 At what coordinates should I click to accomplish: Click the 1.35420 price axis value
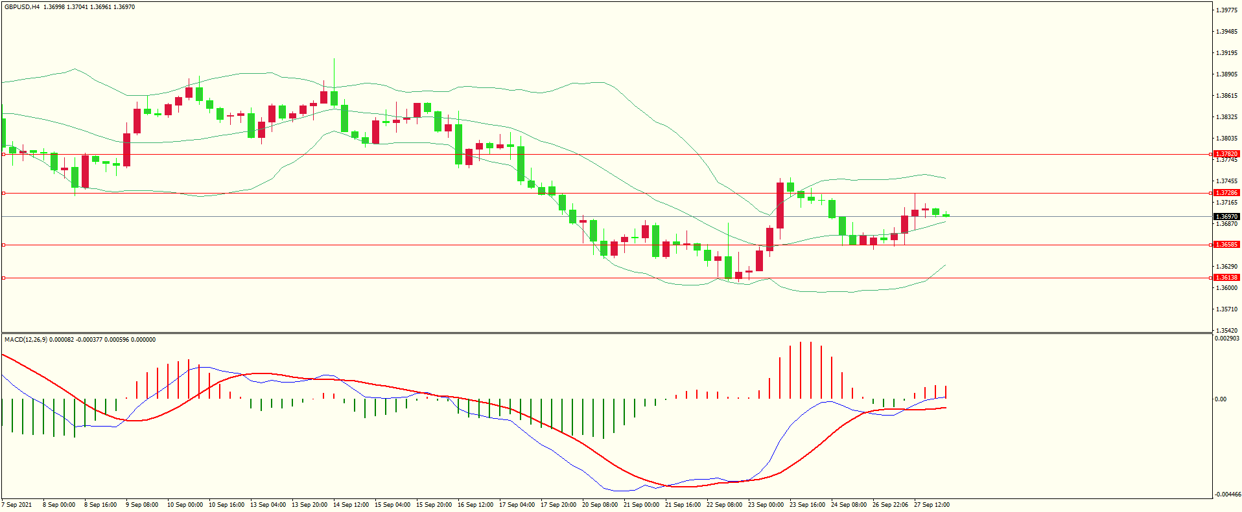[1227, 331]
